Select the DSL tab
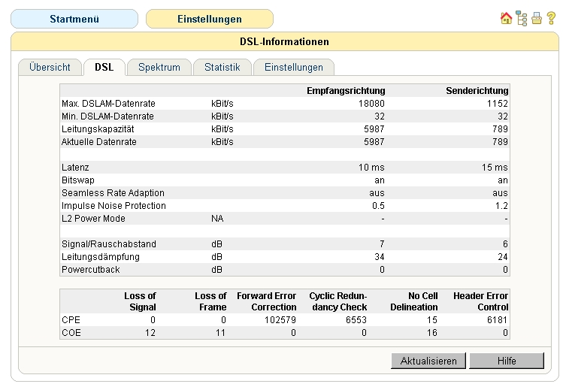This screenshot has height=384, width=563. [x=104, y=68]
